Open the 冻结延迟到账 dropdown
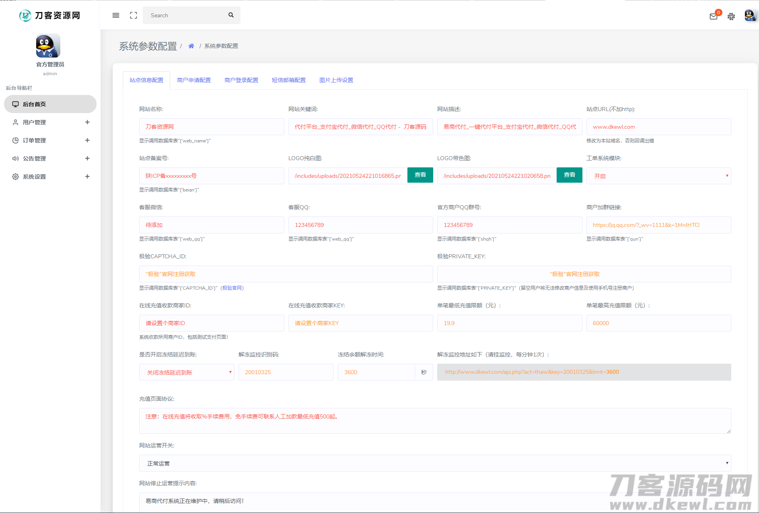Viewport: 759px width, 513px height. click(x=187, y=372)
